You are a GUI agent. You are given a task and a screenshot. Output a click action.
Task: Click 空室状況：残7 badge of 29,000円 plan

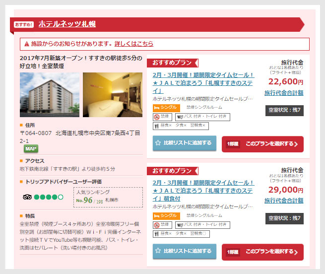point(284,218)
